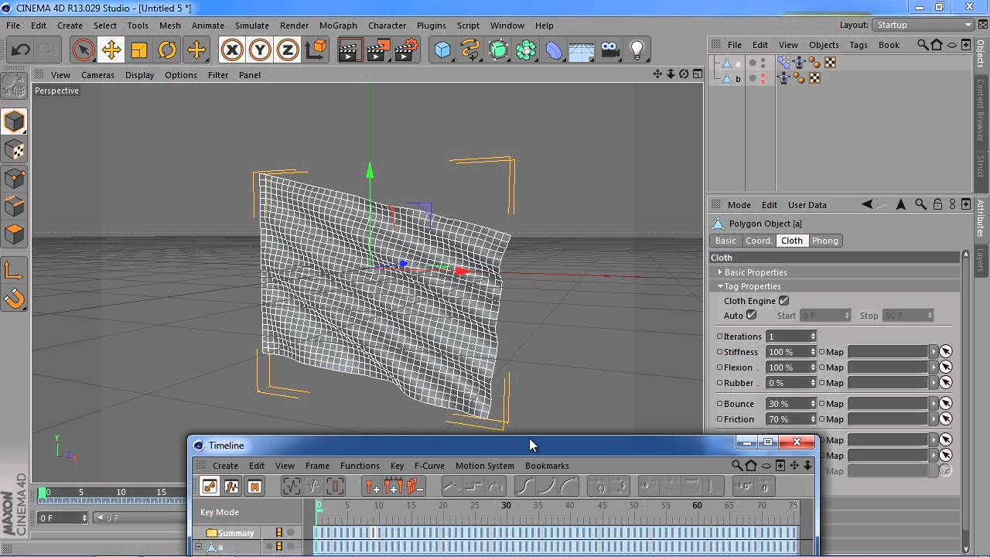Switch Timeline to Key Mode icon
This screenshot has height=557, width=990.
tap(210, 487)
